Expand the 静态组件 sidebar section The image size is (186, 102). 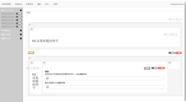point(6,35)
